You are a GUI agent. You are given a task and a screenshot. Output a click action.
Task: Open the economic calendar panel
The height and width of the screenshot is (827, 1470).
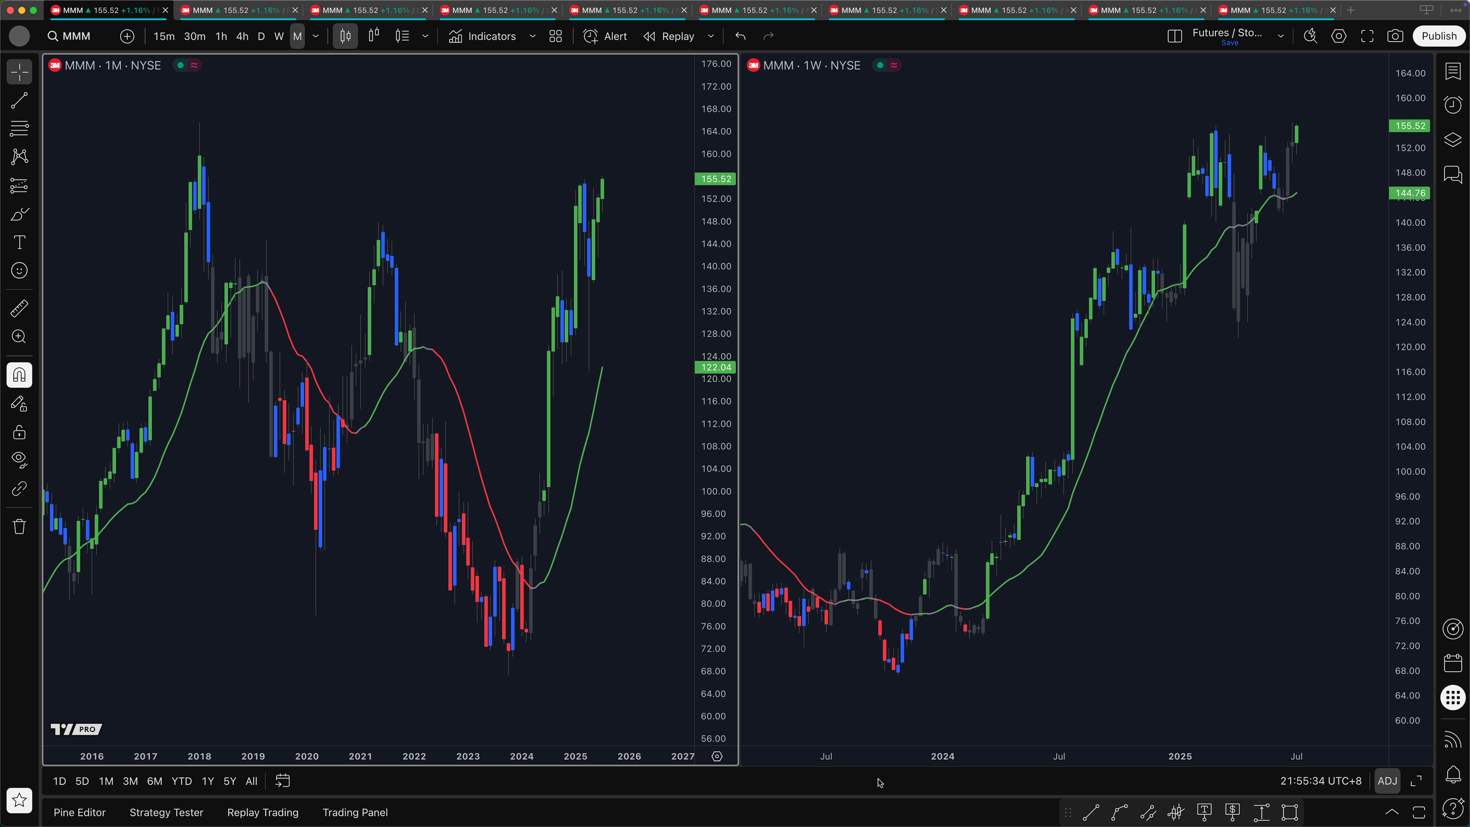point(1453,663)
